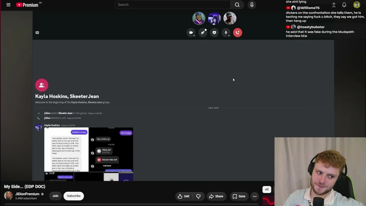The width and height of the screenshot is (366, 206).
Task: Open JiDionPremium channel avatar
Action: [9, 196]
